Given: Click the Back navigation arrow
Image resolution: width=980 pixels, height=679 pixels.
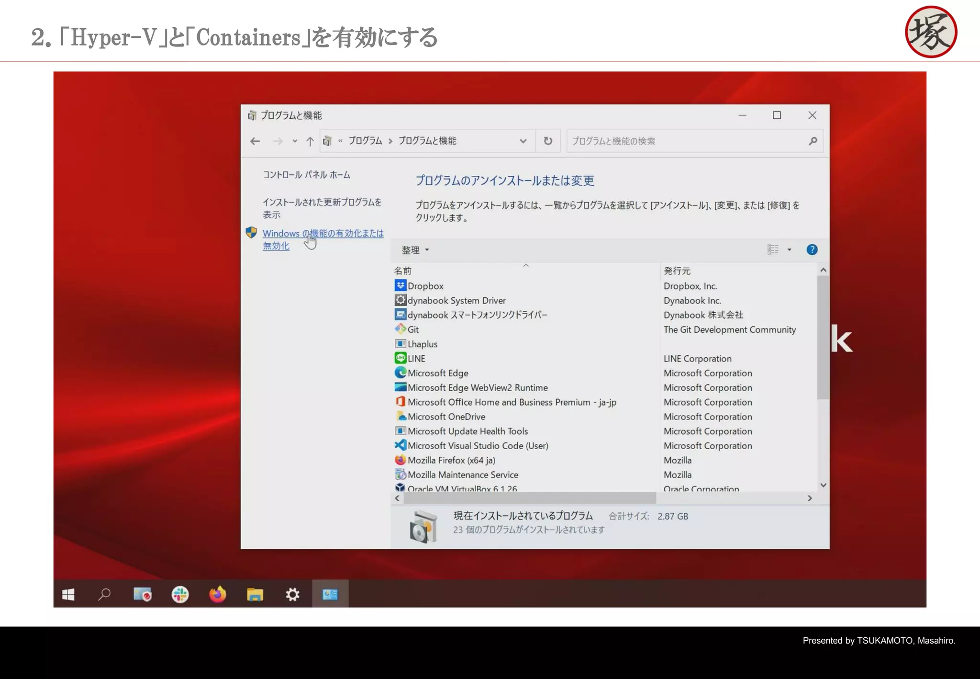Looking at the screenshot, I should 255,141.
